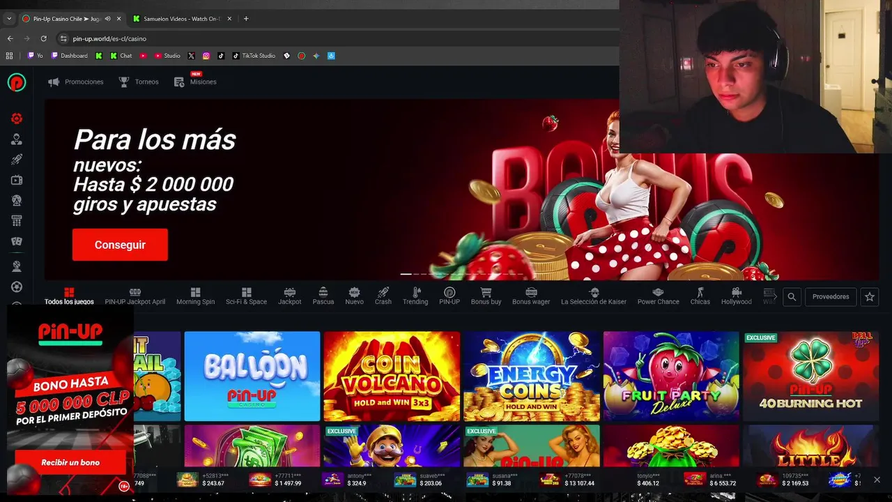Screen dimensions: 892x502
Task: Open the TikTok Studio bookmark
Action: point(254,56)
